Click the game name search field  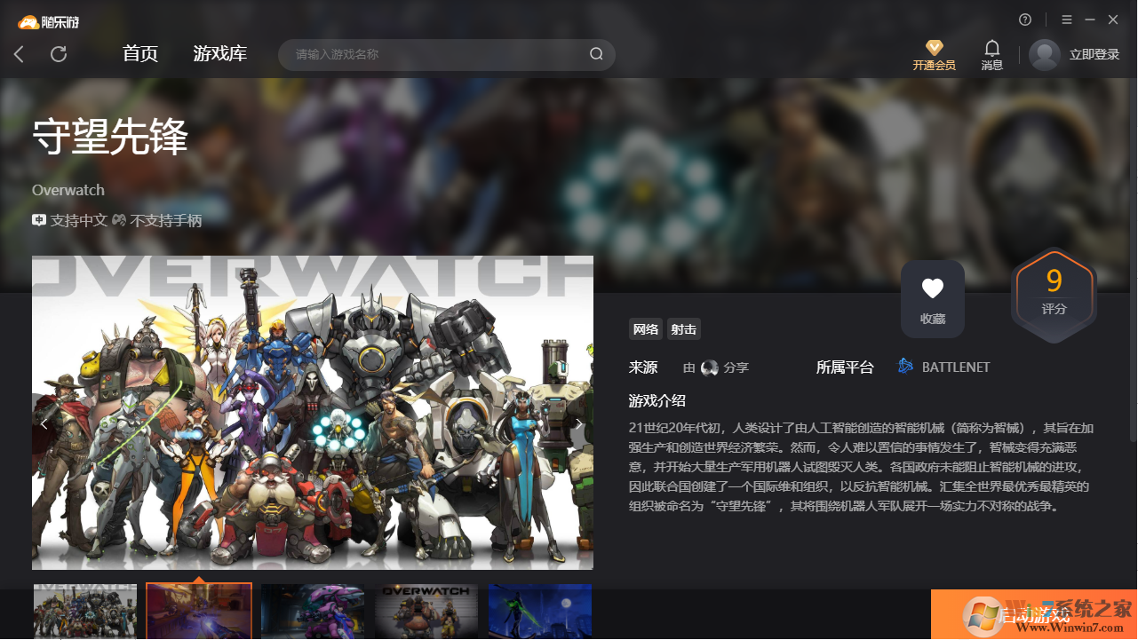[418, 54]
